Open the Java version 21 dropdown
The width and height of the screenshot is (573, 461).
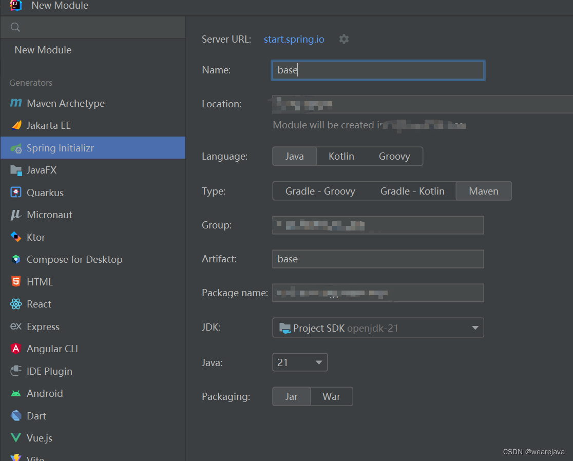tap(300, 362)
